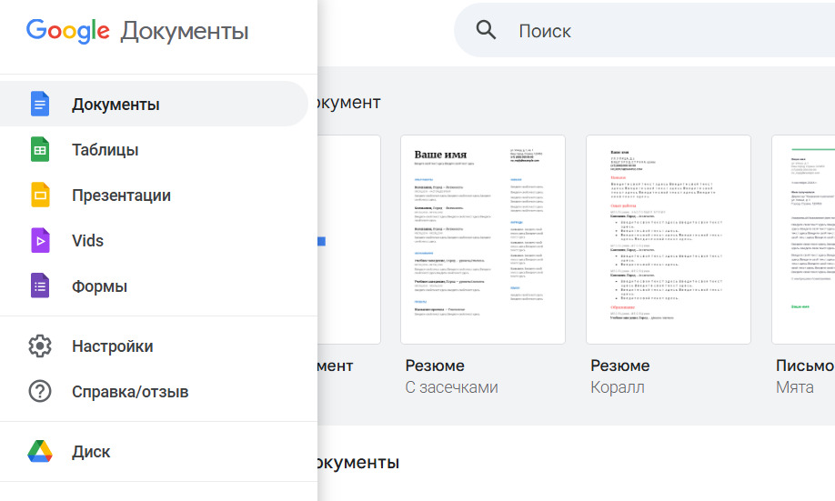Open the Резюме Коралл template thumbnail
This screenshot has height=501, width=835.
click(669, 240)
